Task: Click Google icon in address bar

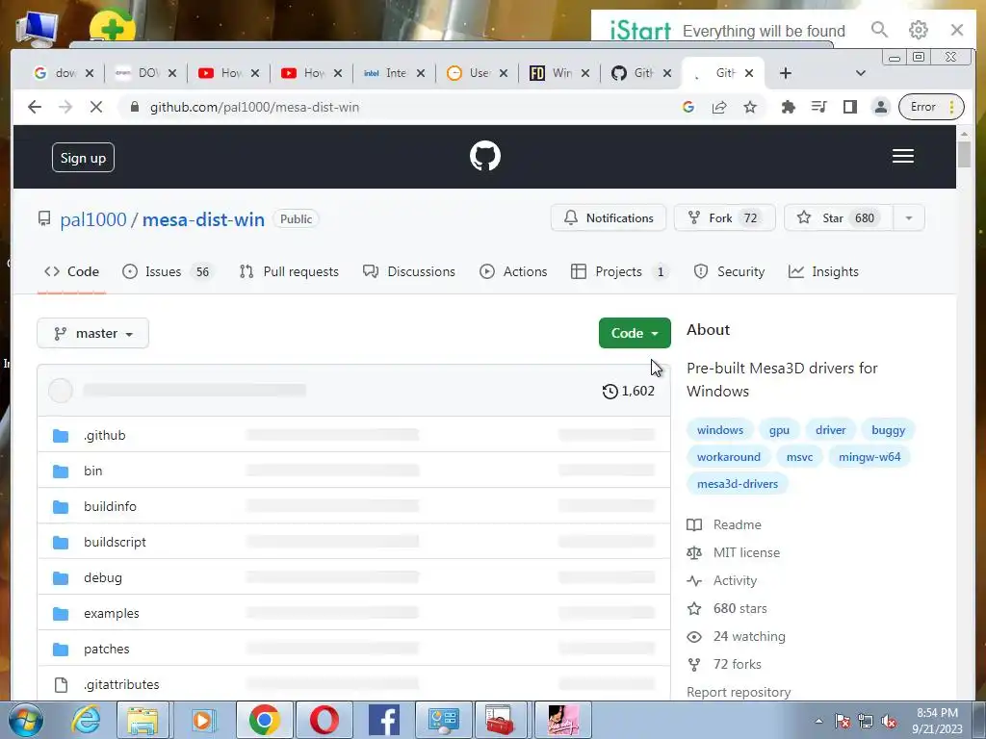Action: (688, 108)
